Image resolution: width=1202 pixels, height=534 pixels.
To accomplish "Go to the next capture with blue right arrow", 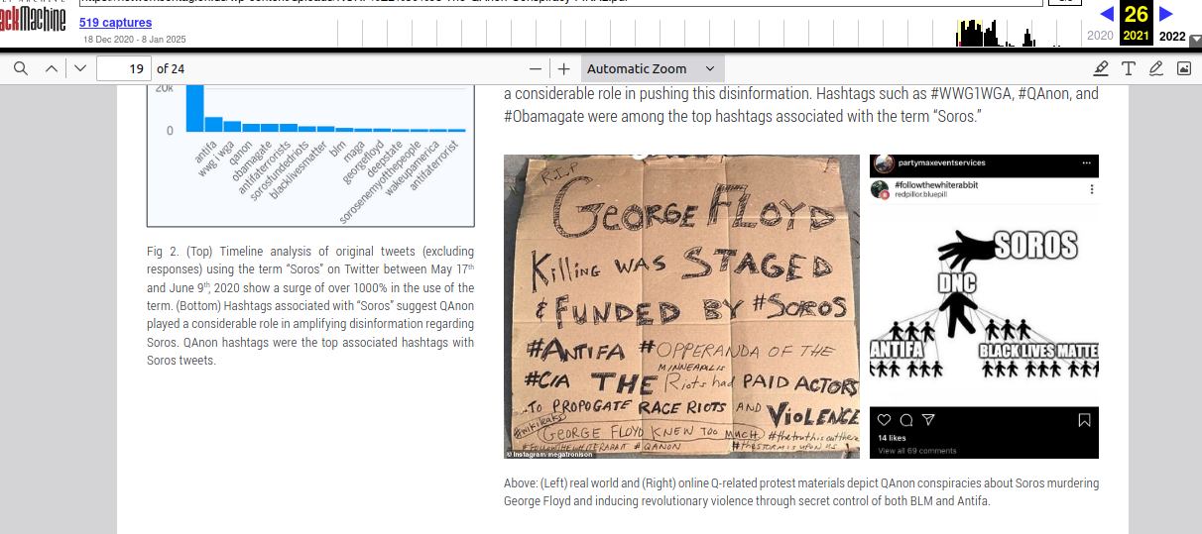I will click(1166, 13).
